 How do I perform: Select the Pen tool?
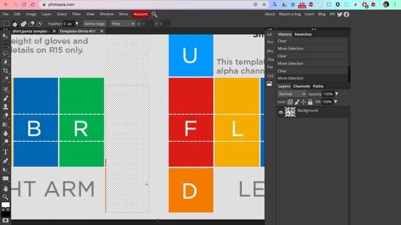point(6,161)
